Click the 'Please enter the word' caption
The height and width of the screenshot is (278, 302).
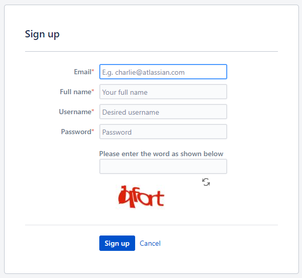(x=161, y=154)
